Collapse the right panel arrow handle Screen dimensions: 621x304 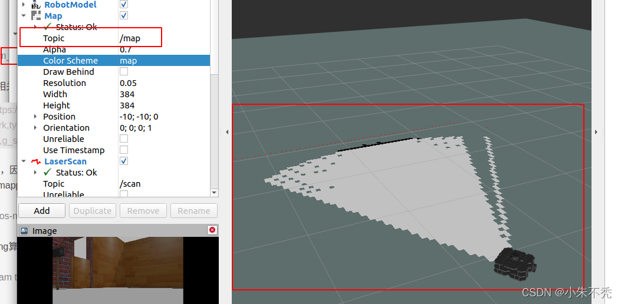pyautogui.click(x=596, y=132)
